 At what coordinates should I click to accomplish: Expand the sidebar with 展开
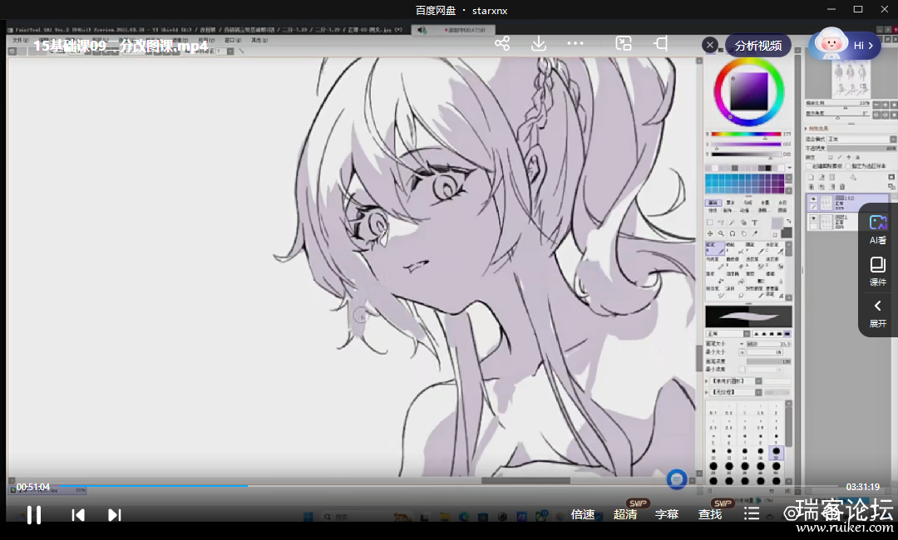[x=878, y=313]
